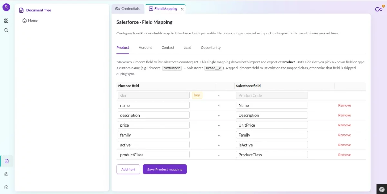
Task: Open the search magnifier icon in sidebar
Action: coord(6,30)
